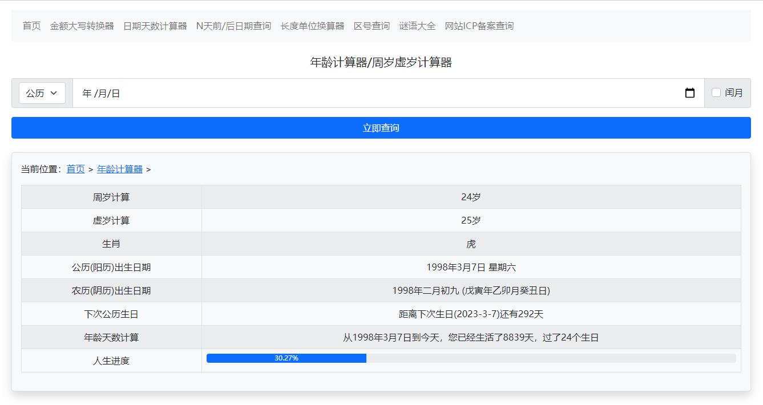Open the 公历 calendar type dropdown
Screen dimensions: 763x405
[x=41, y=92]
